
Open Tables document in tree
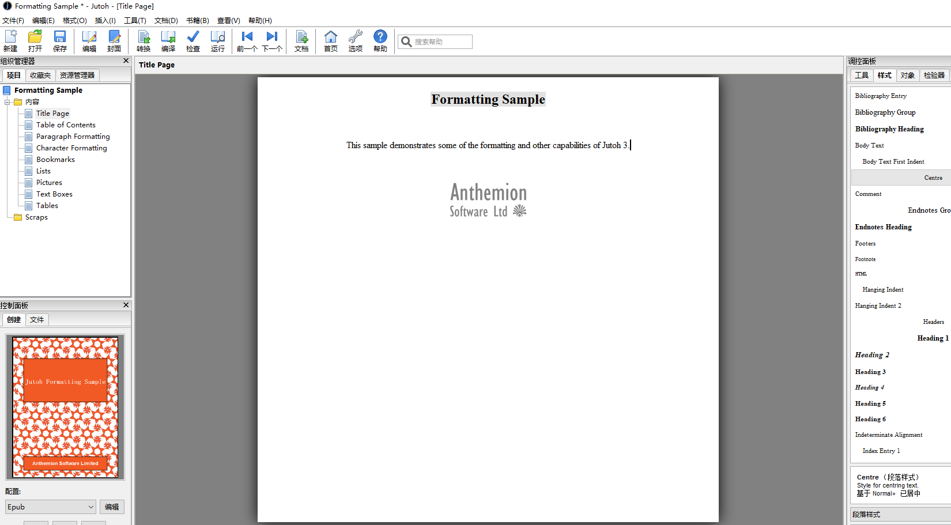(47, 206)
